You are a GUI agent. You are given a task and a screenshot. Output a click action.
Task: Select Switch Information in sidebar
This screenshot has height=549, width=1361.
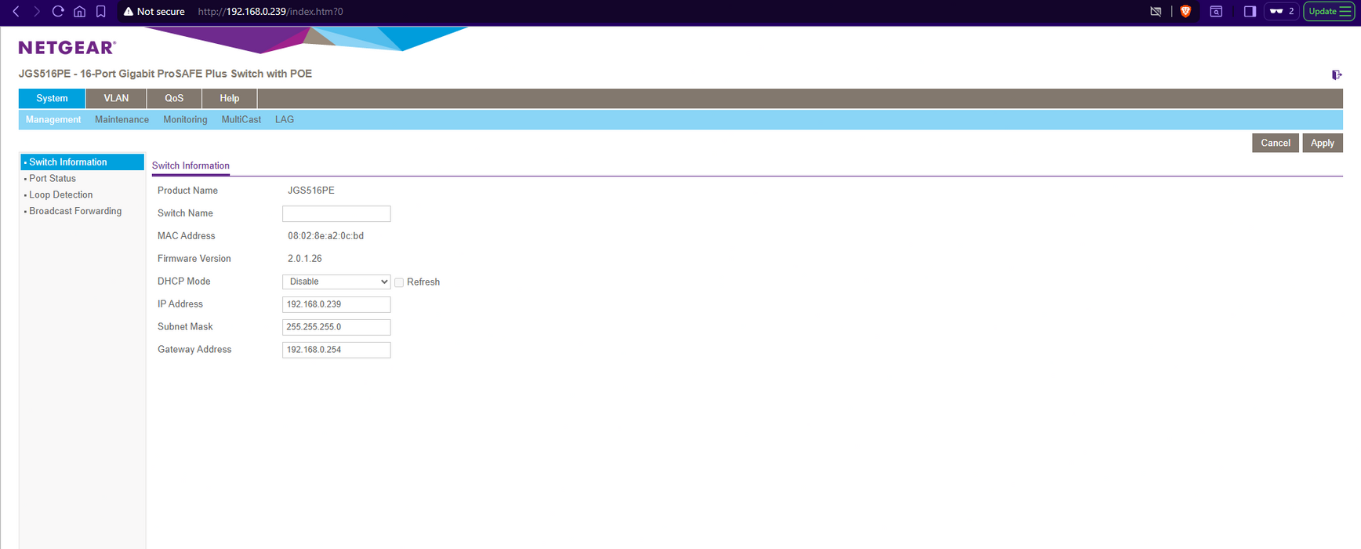82,162
